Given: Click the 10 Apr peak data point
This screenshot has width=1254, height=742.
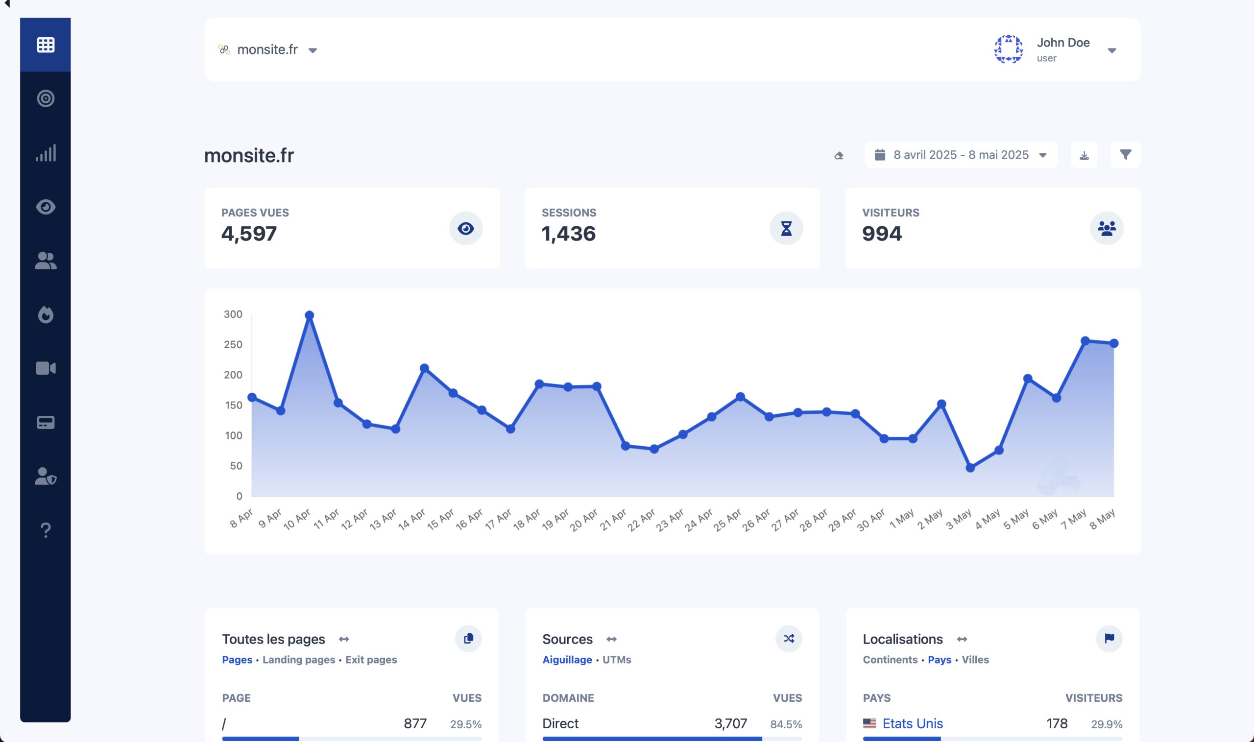Looking at the screenshot, I should (x=310, y=315).
